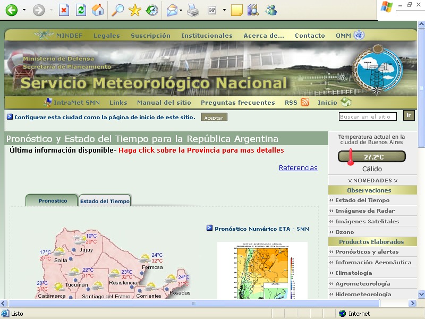Viewport: 425px width, 319px height.
Task: Open the Messenger people icon
Action: 271,10
